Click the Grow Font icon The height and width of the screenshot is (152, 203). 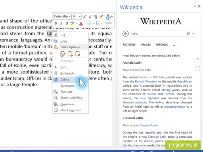click(x=84, y=17)
